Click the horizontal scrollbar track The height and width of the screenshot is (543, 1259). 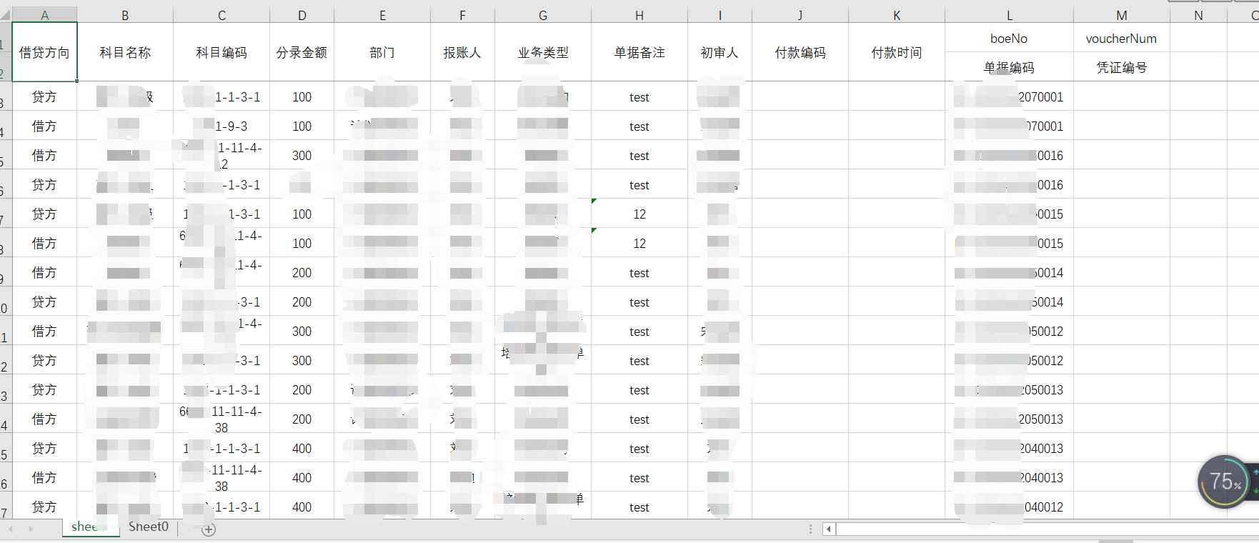point(1036,529)
